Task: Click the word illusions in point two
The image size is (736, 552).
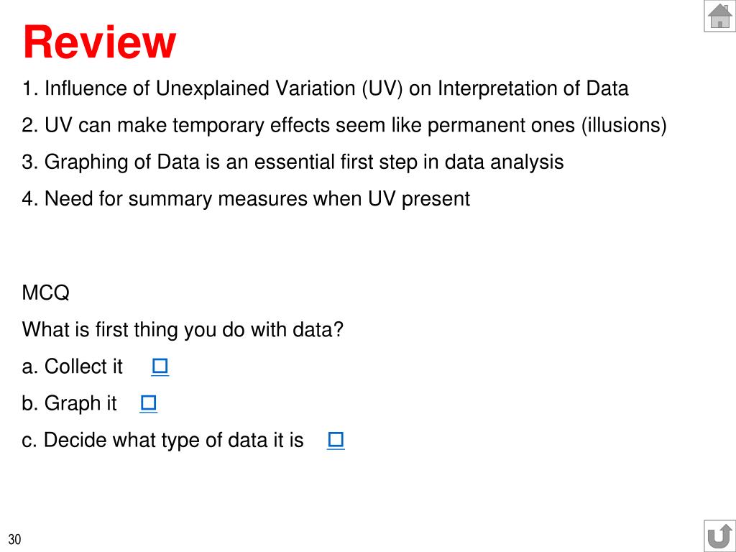Action: 624,125
